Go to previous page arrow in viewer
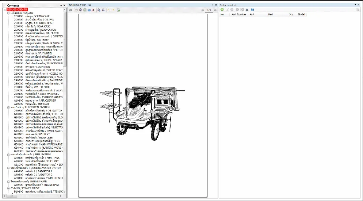The height and width of the screenshot is (201, 363). point(203,10)
